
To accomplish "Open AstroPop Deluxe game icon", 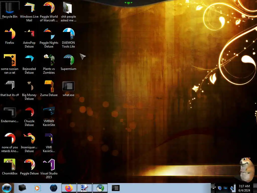I will (x=29, y=38).
